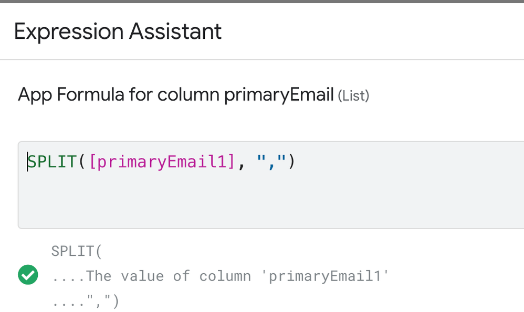The width and height of the screenshot is (524, 312).
Task: Click The value of column explanation line
Action: click(x=220, y=276)
